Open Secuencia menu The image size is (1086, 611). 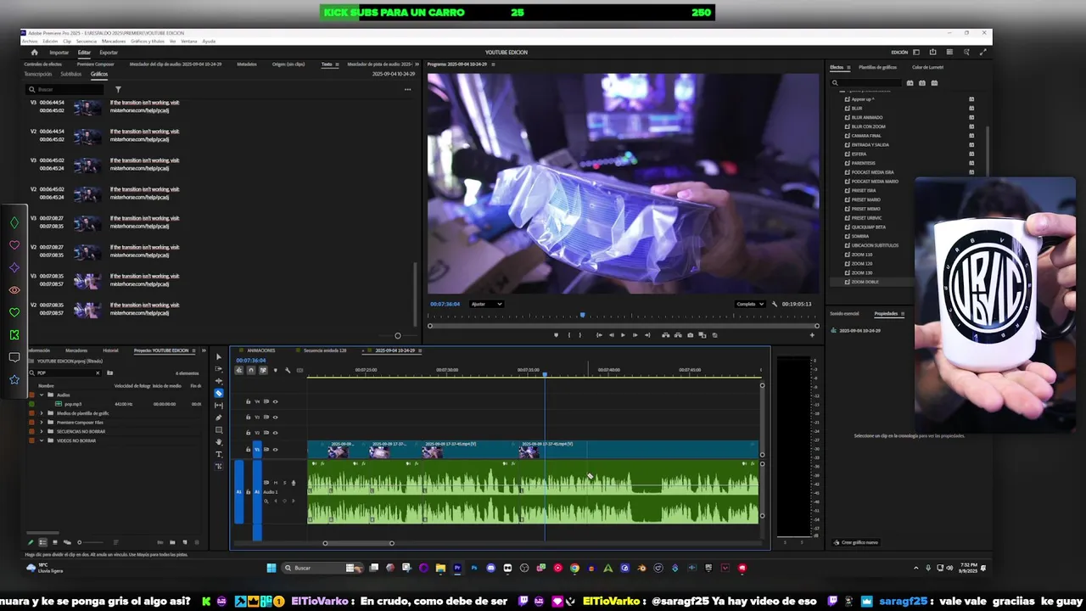pos(86,41)
